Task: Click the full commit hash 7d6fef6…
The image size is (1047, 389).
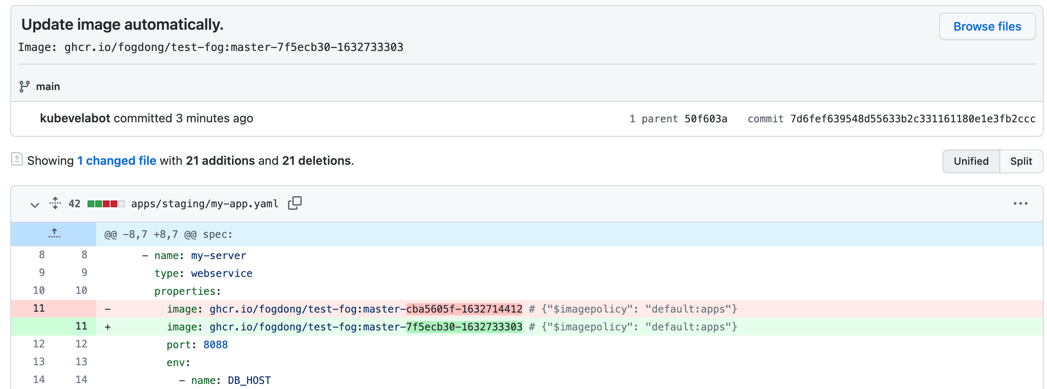Action: [912, 119]
